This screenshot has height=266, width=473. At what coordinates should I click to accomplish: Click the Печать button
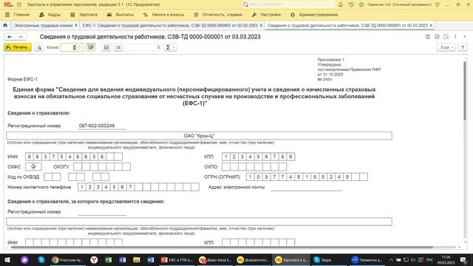[x=18, y=47]
